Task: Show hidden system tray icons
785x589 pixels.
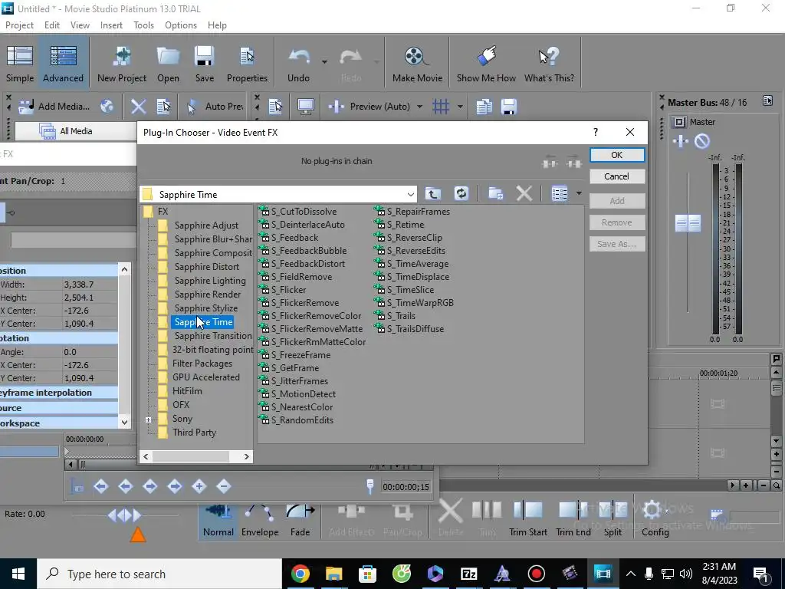Action: 630,574
